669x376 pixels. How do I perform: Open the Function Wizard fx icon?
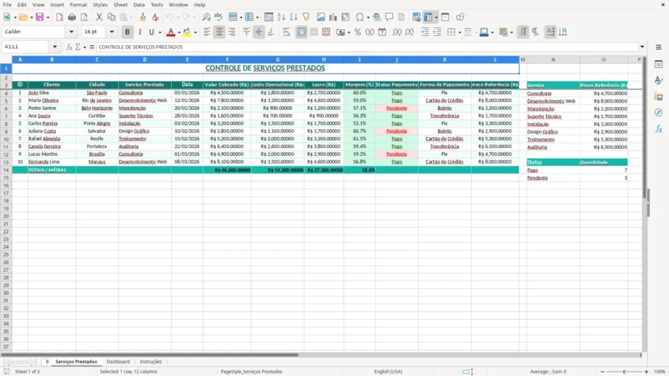click(x=69, y=47)
